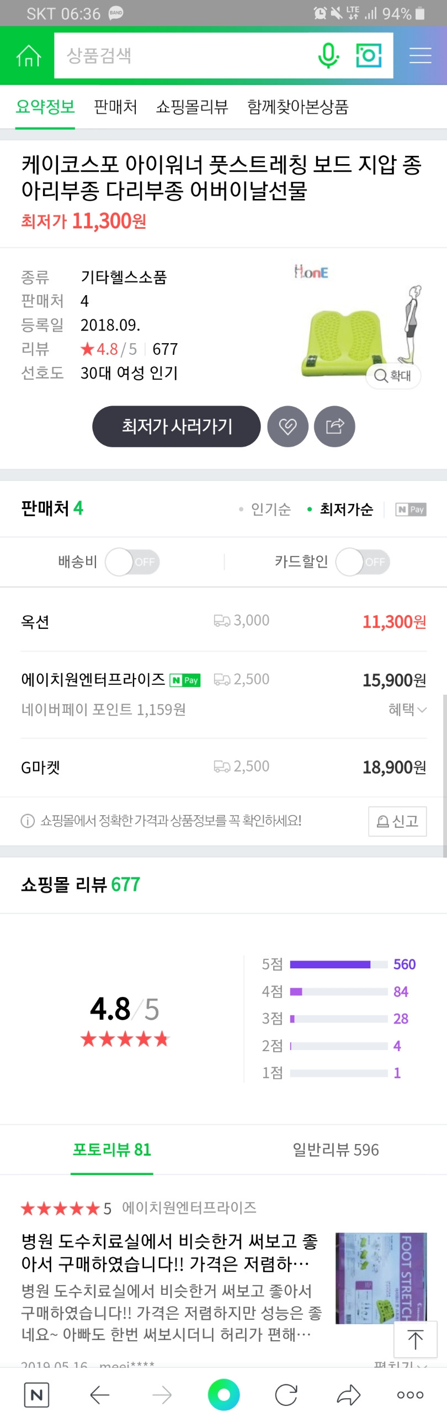Viewport: 447px width, 1422px height.
Task: Open the three-dot more menu in the bottom bar
Action: (x=410, y=1395)
